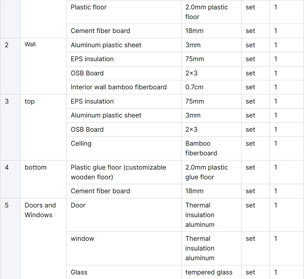
Task: Click the 'Bamboo fiberboard' specification cell
Action: pos(201,148)
